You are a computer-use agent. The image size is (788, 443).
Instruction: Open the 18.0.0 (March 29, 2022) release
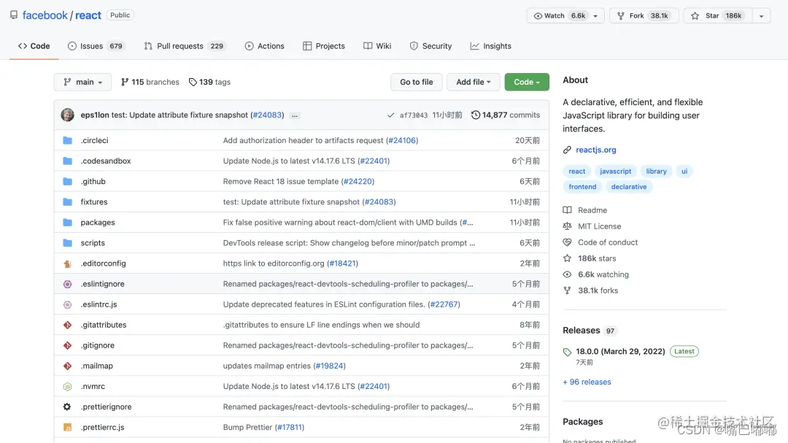[621, 352]
